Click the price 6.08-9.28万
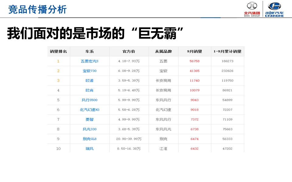 [x=129, y=71]
